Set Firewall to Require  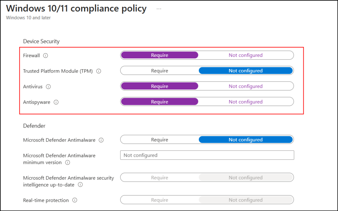pyautogui.click(x=159, y=55)
